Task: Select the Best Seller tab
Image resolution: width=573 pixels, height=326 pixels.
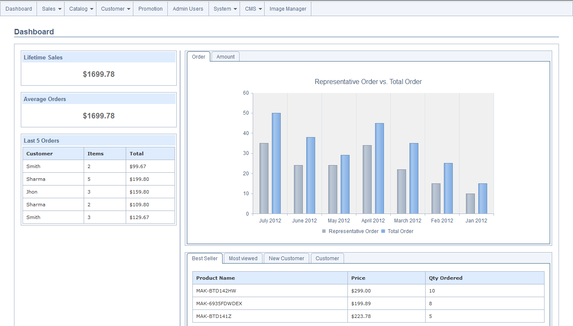Action: pos(205,259)
